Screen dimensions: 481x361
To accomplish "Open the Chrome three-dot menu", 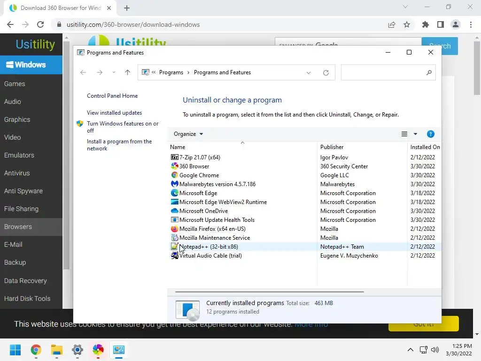I will pyautogui.click(x=471, y=24).
